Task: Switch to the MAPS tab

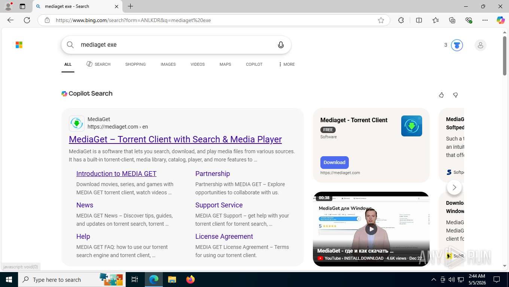Action: pos(225,64)
